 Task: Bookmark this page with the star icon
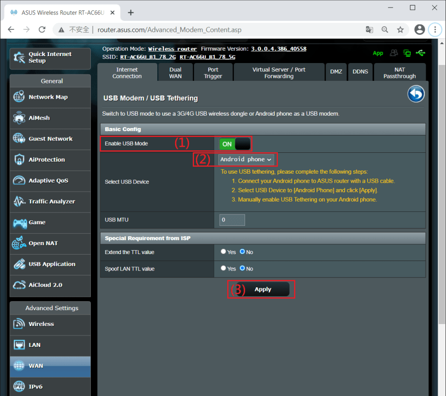400,30
